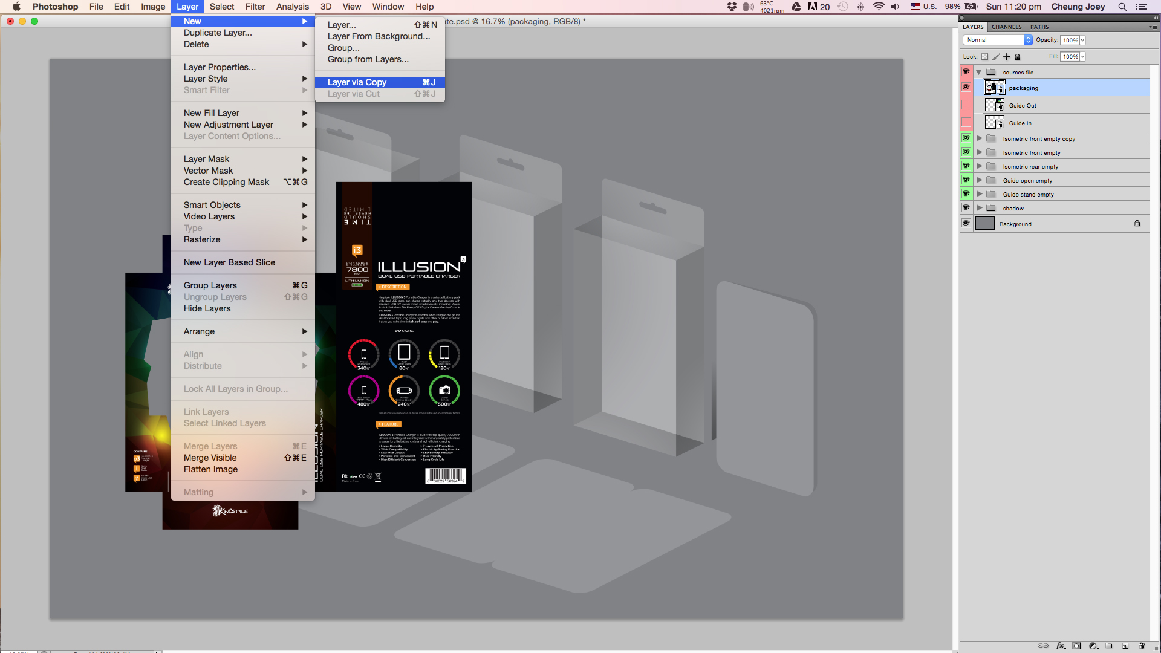The image size is (1161, 653).
Task: Click the packaging layer thumbnail
Action: 995,88
